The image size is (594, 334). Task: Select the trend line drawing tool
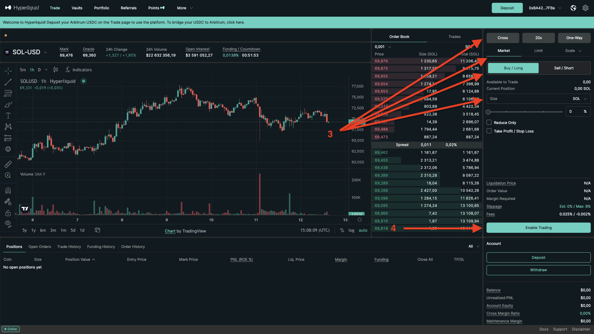click(8, 82)
